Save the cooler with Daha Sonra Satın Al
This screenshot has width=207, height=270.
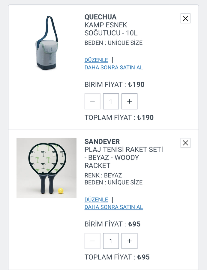click(114, 68)
